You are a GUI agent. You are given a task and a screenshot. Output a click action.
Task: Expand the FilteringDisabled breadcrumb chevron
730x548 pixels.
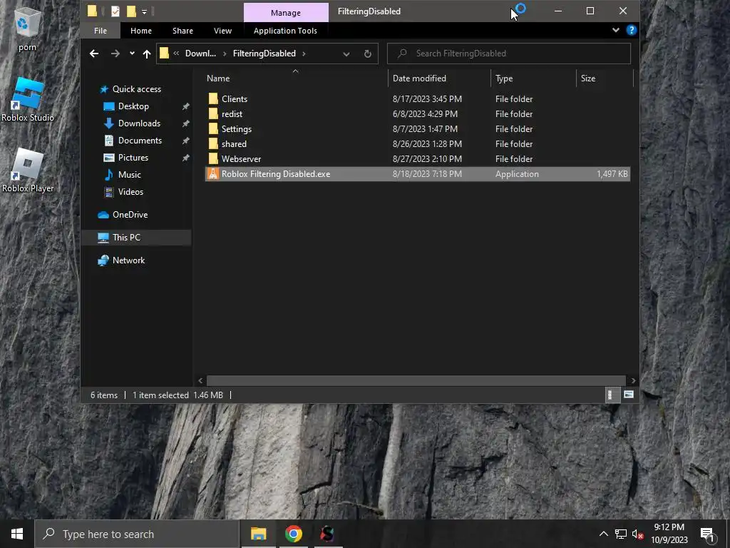pyautogui.click(x=304, y=54)
